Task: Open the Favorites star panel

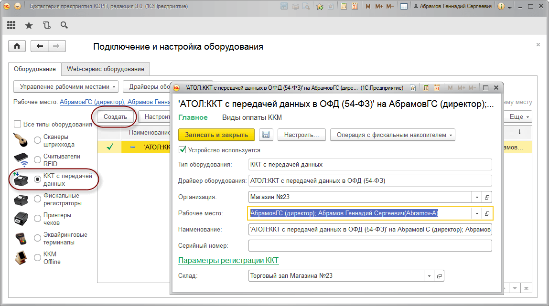Action: [x=29, y=25]
